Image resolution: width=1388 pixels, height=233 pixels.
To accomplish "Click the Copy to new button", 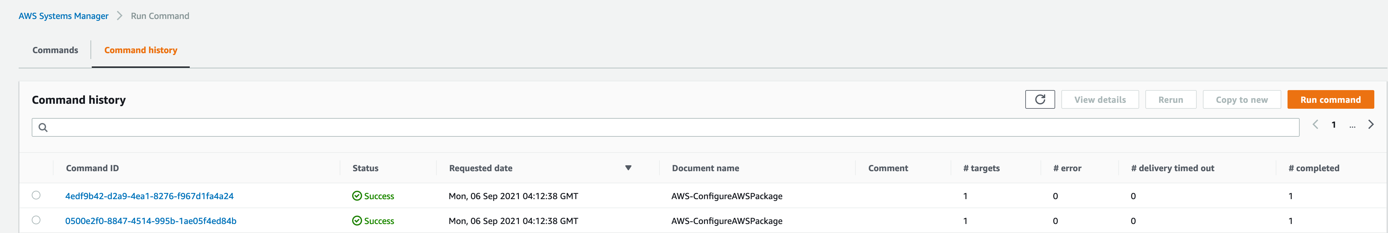I will pos(1241,99).
